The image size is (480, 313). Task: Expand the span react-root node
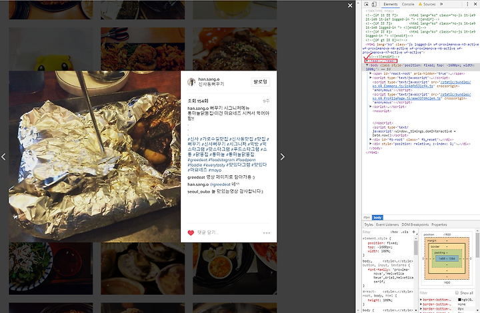click(371, 74)
